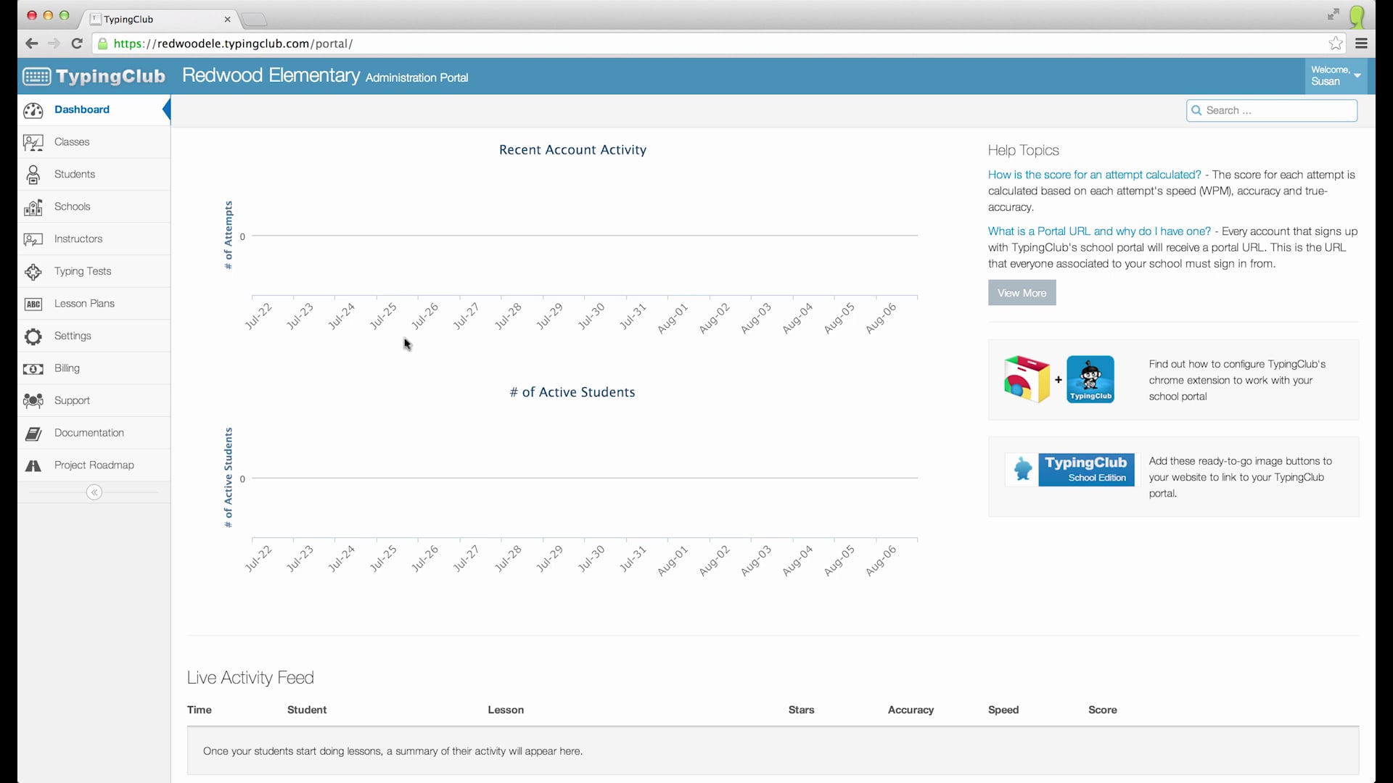Open the Classes section
The height and width of the screenshot is (783, 1393).
click(72, 141)
